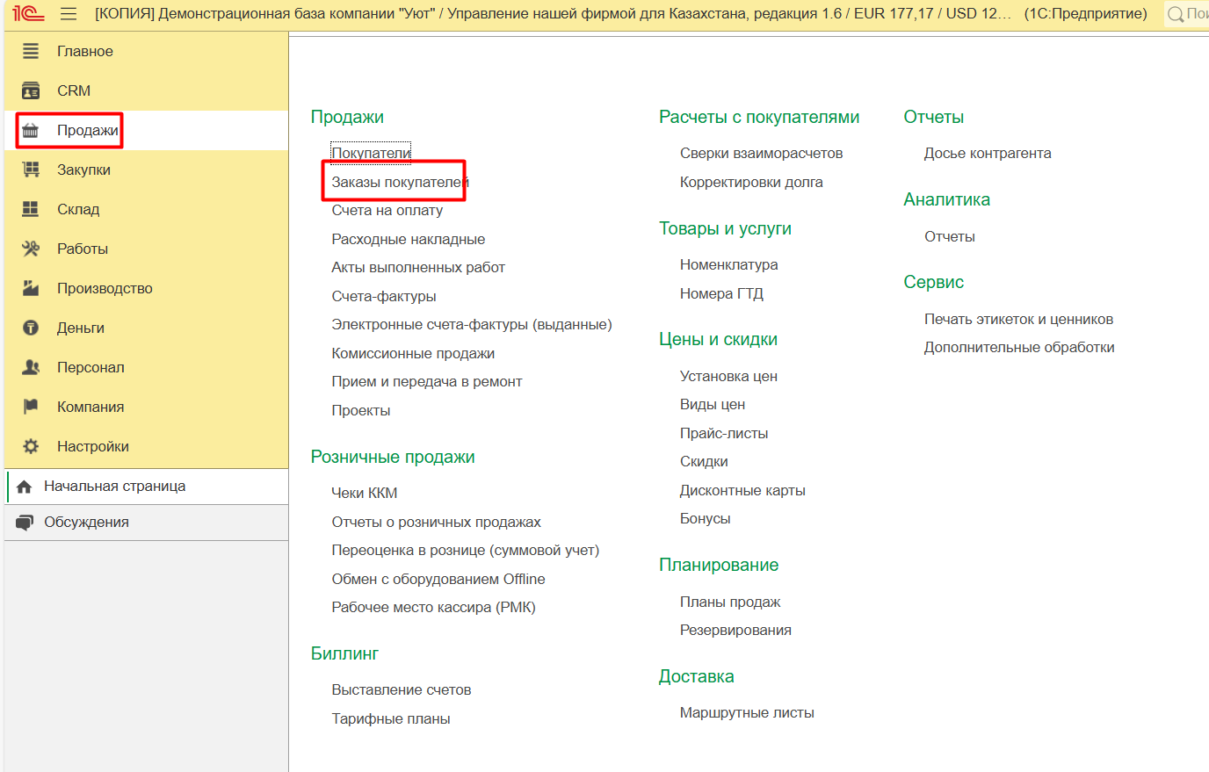The image size is (1209, 772).
Task: Click the Настройки gear icon
Action: click(31, 446)
